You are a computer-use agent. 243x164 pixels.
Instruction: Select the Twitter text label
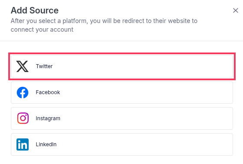pos(44,66)
